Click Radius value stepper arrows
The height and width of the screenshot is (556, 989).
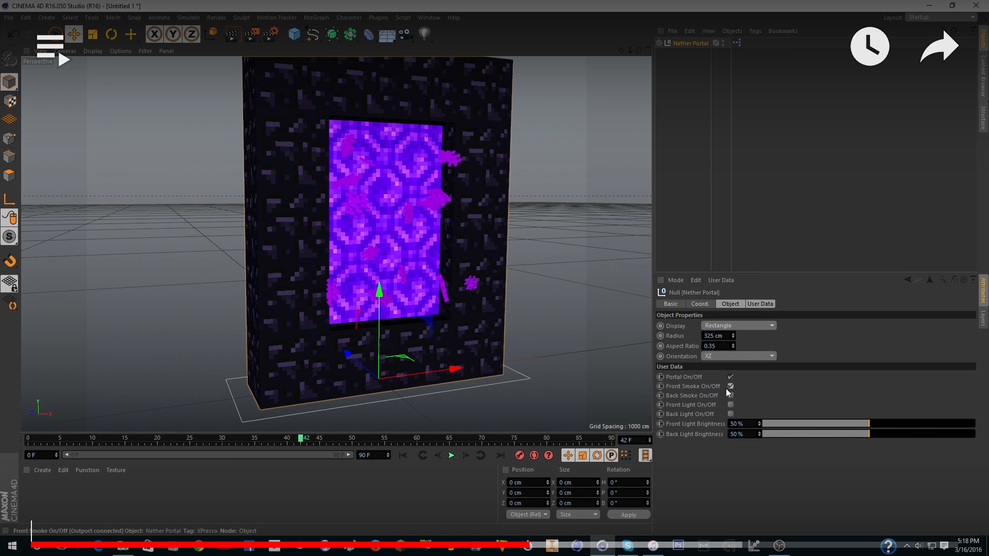click(x=733, y=336)
